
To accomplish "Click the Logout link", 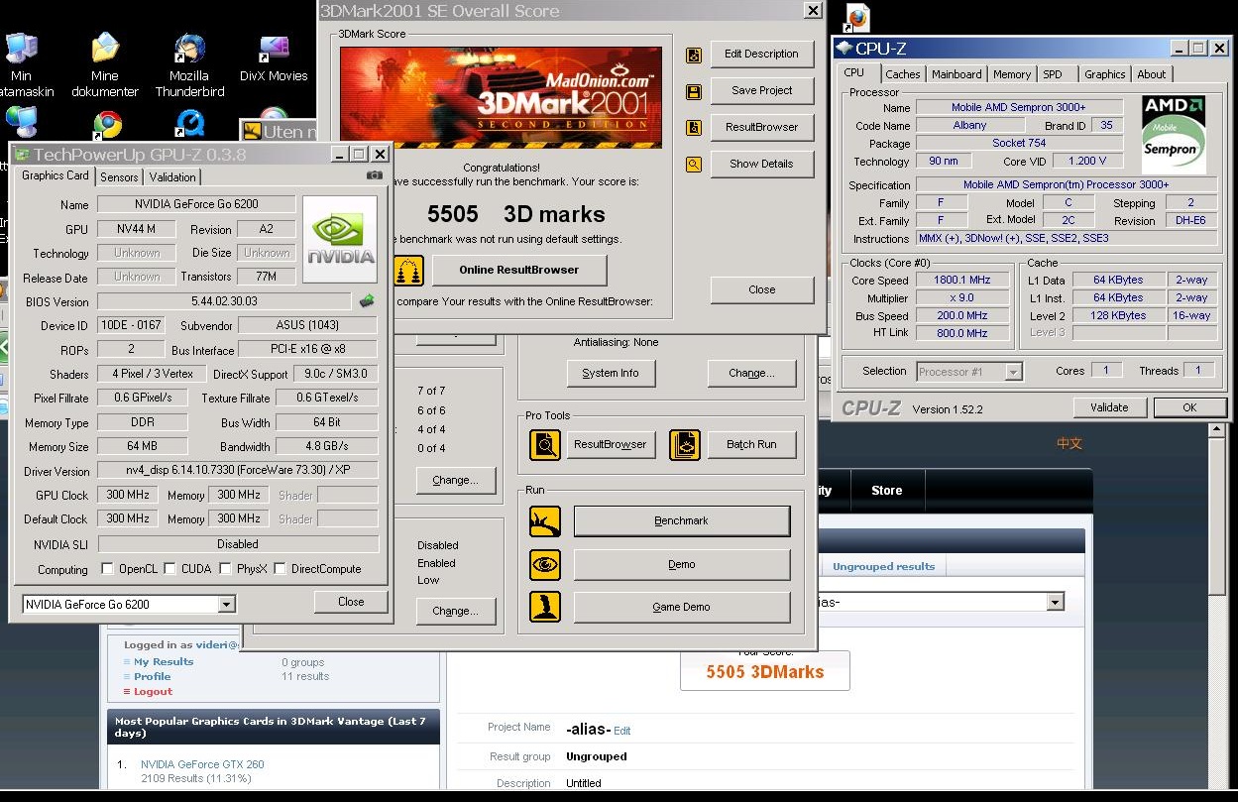I will pos(153,692).
